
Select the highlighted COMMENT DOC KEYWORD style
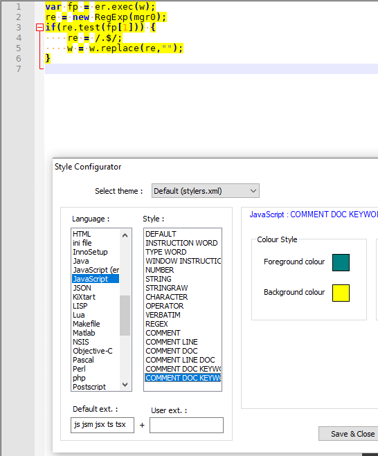[x=183, y=378]
